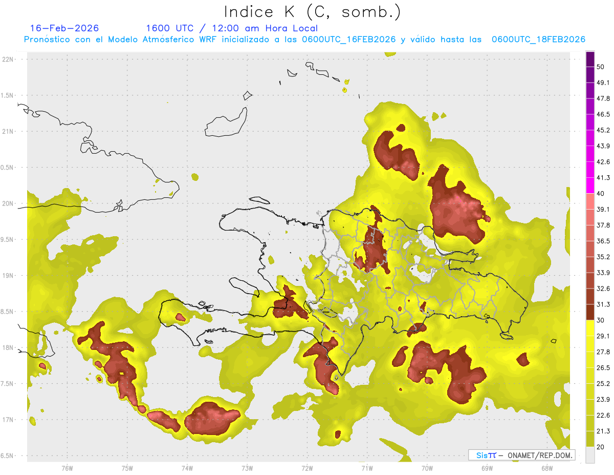
Task: Select the date label "16-Feb-2026"
Action: [64, 28]
